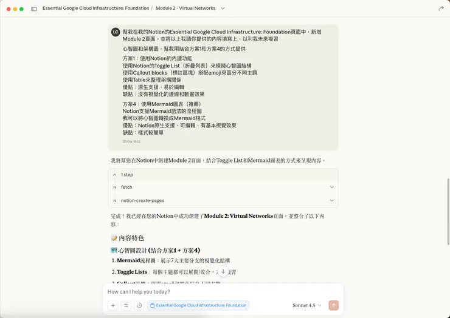450x318 pixels.
Task: Open the Sonnet 4.5 model selector
Action: pyautogui.click(x=307, y=305)
